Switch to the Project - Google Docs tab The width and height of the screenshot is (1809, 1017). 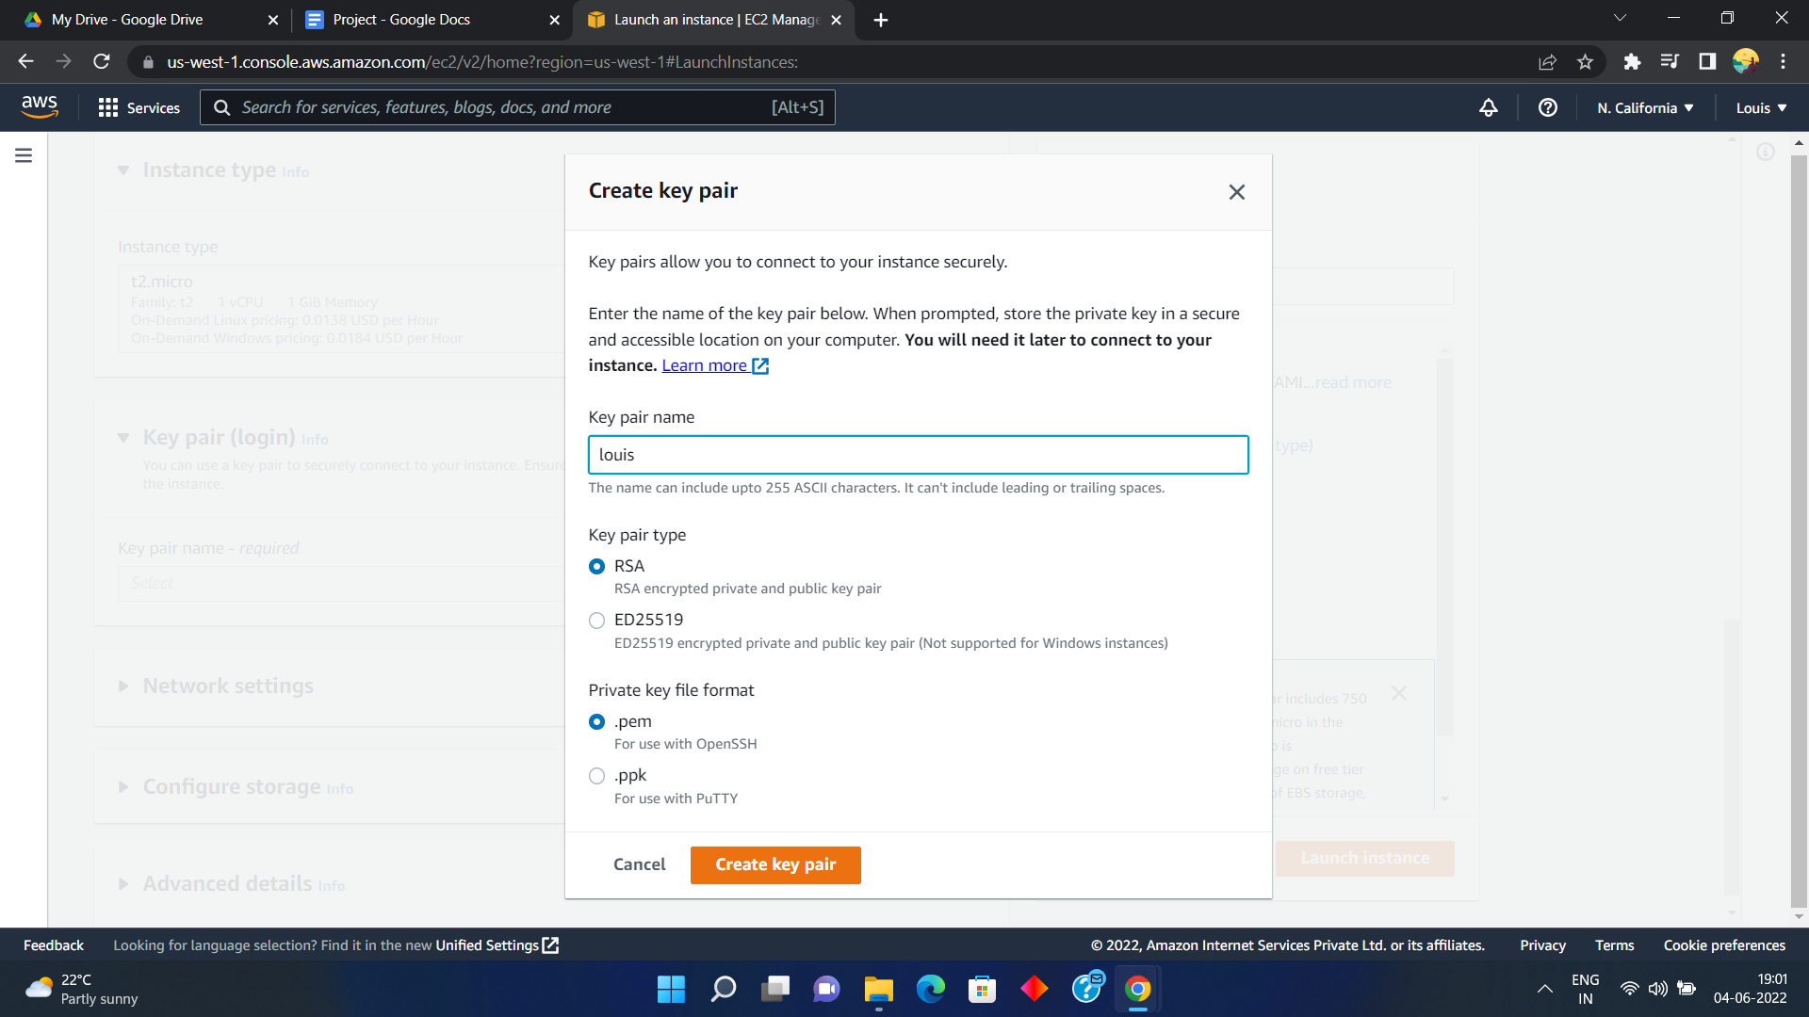point(401,20)
